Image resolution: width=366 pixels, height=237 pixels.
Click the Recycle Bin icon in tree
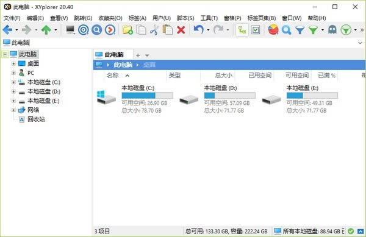point(22,119)
